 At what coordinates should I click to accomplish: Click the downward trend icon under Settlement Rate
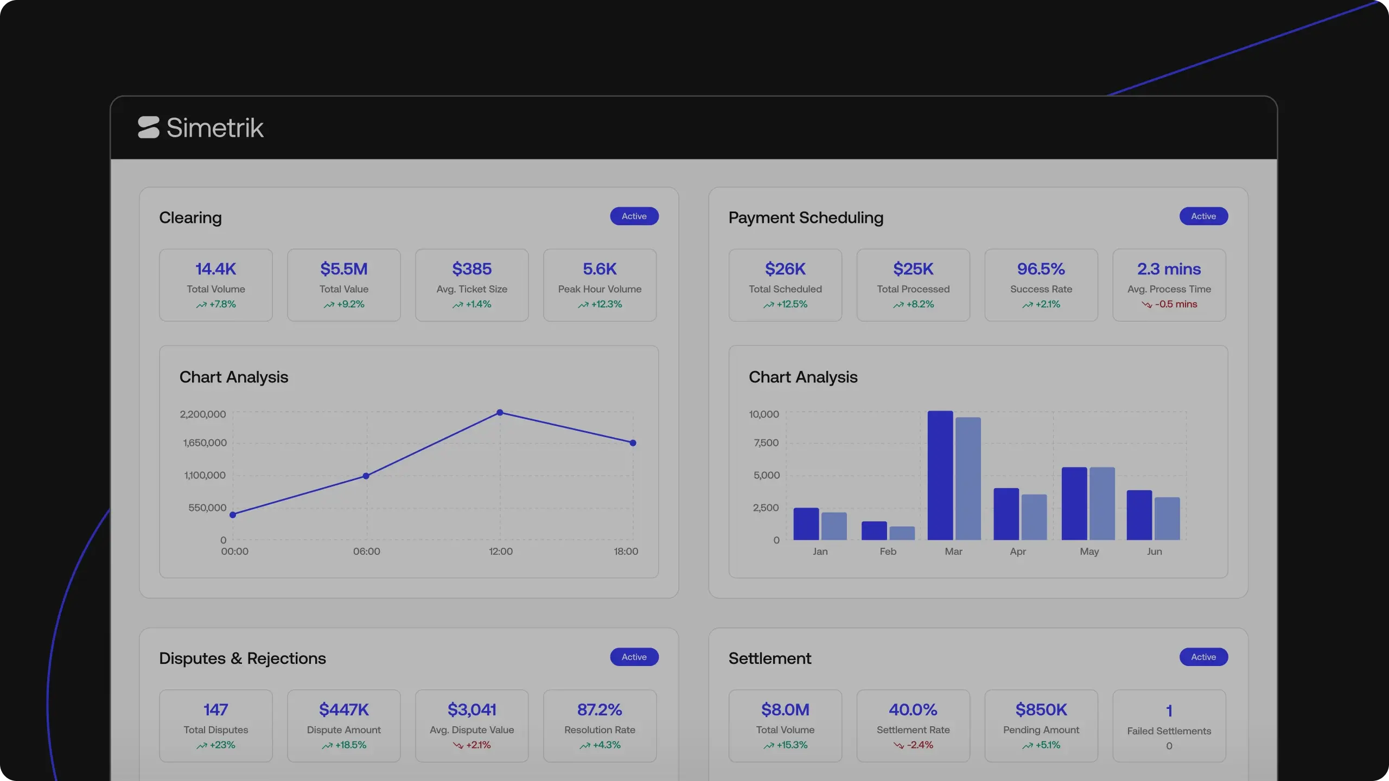click(899, 746)
